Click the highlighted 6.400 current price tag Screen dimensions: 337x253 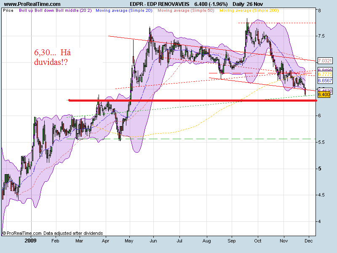tap(324, 94)
